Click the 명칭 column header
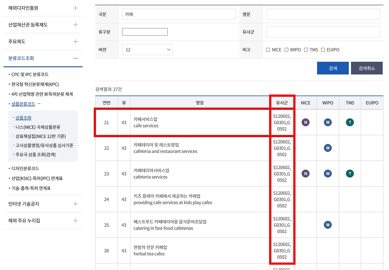Image resolution: width=389 pixels, height=270 pixels. pos(200,103)
